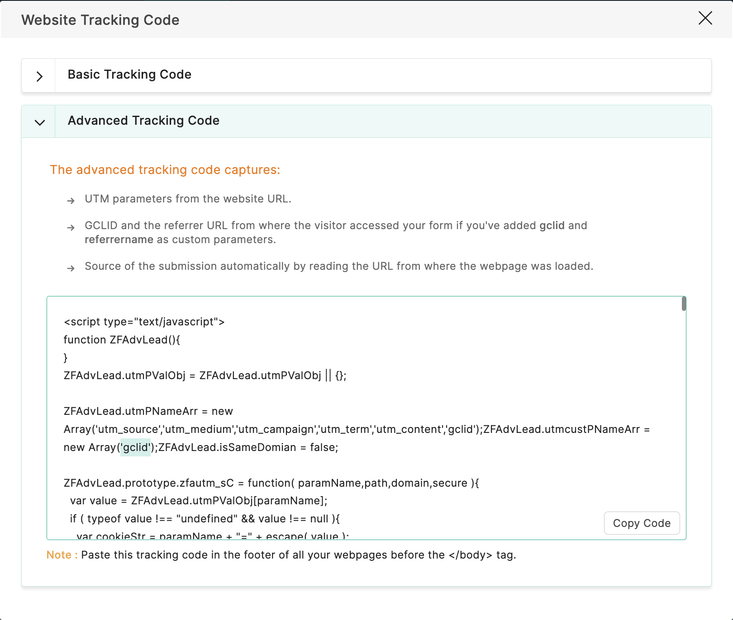Click the opening script tag line
Image resolution: width=733 pixels, height=620 pixels.
click(x=144, y=322)
